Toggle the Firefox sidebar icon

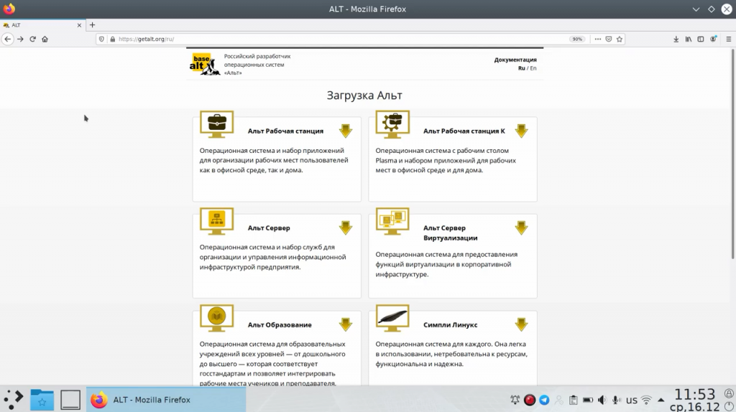coord(700,39)
